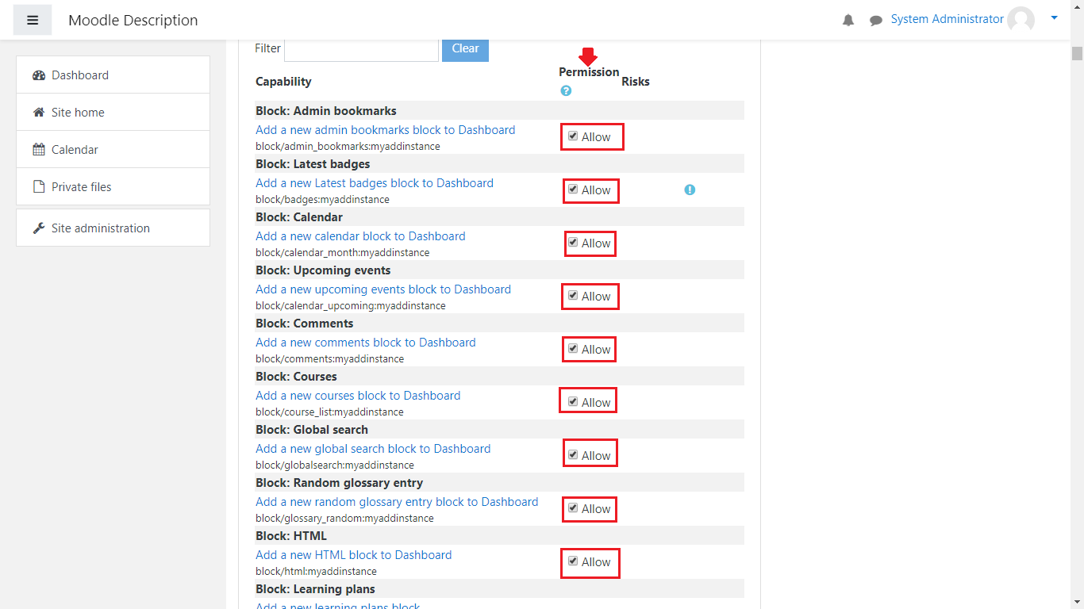The width and height of the screenshot is (1084, 609).
Task: Open Private files in the sidebar
Action: coord(81,187)
